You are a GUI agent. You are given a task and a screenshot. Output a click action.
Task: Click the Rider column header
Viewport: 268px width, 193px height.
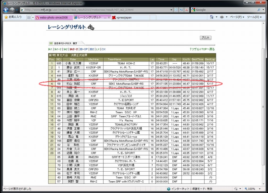[73, 59]
